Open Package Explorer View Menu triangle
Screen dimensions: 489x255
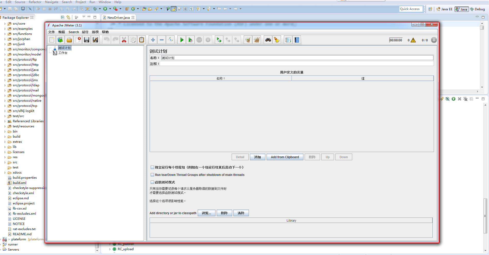pos(84,17)
